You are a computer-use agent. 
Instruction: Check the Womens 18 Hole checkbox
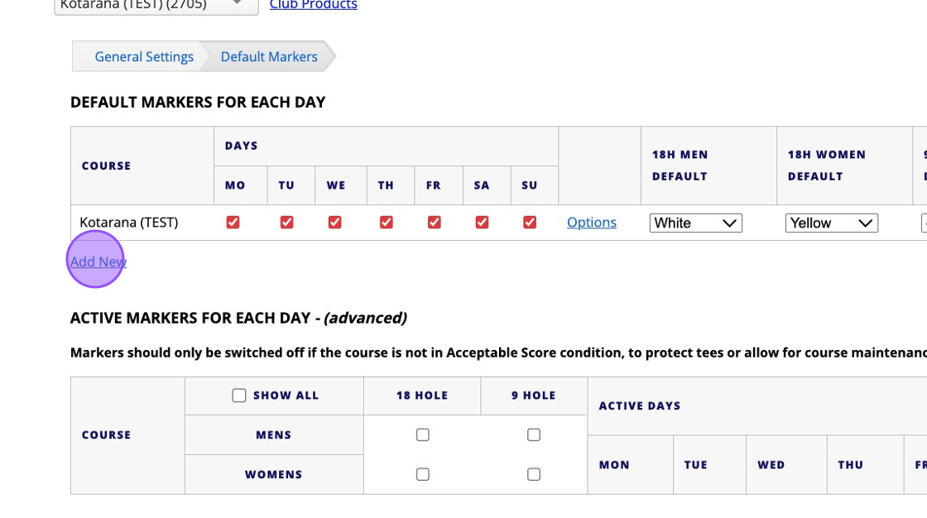pyautogui.click(x=422, y=475)
